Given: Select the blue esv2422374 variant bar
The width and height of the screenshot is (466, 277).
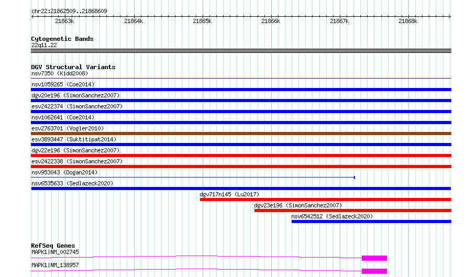Looking at the screenshot, I should (241, 112).
